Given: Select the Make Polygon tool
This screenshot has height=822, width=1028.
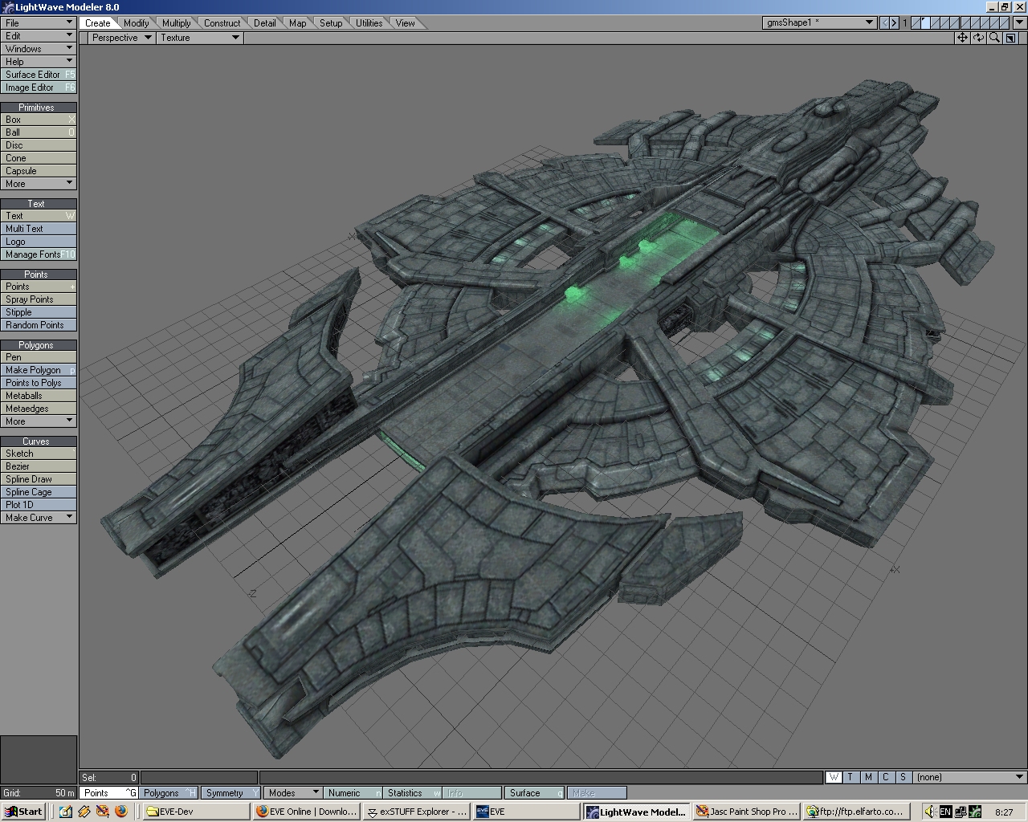Looking at the screenshot, I should (x=38, y=370).
